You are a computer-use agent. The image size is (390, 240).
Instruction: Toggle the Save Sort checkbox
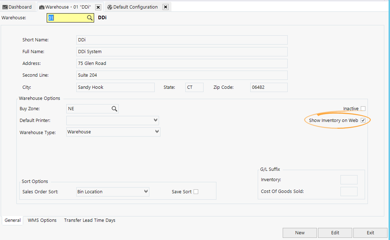coord(196,192)
